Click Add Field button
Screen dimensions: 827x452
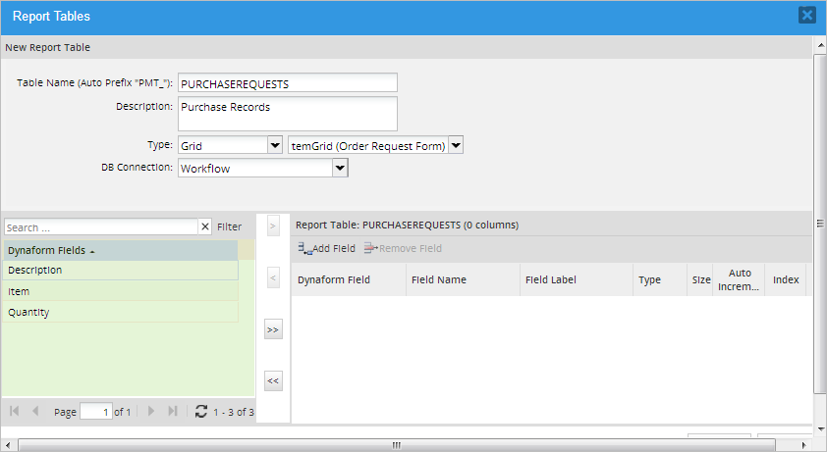327,249
